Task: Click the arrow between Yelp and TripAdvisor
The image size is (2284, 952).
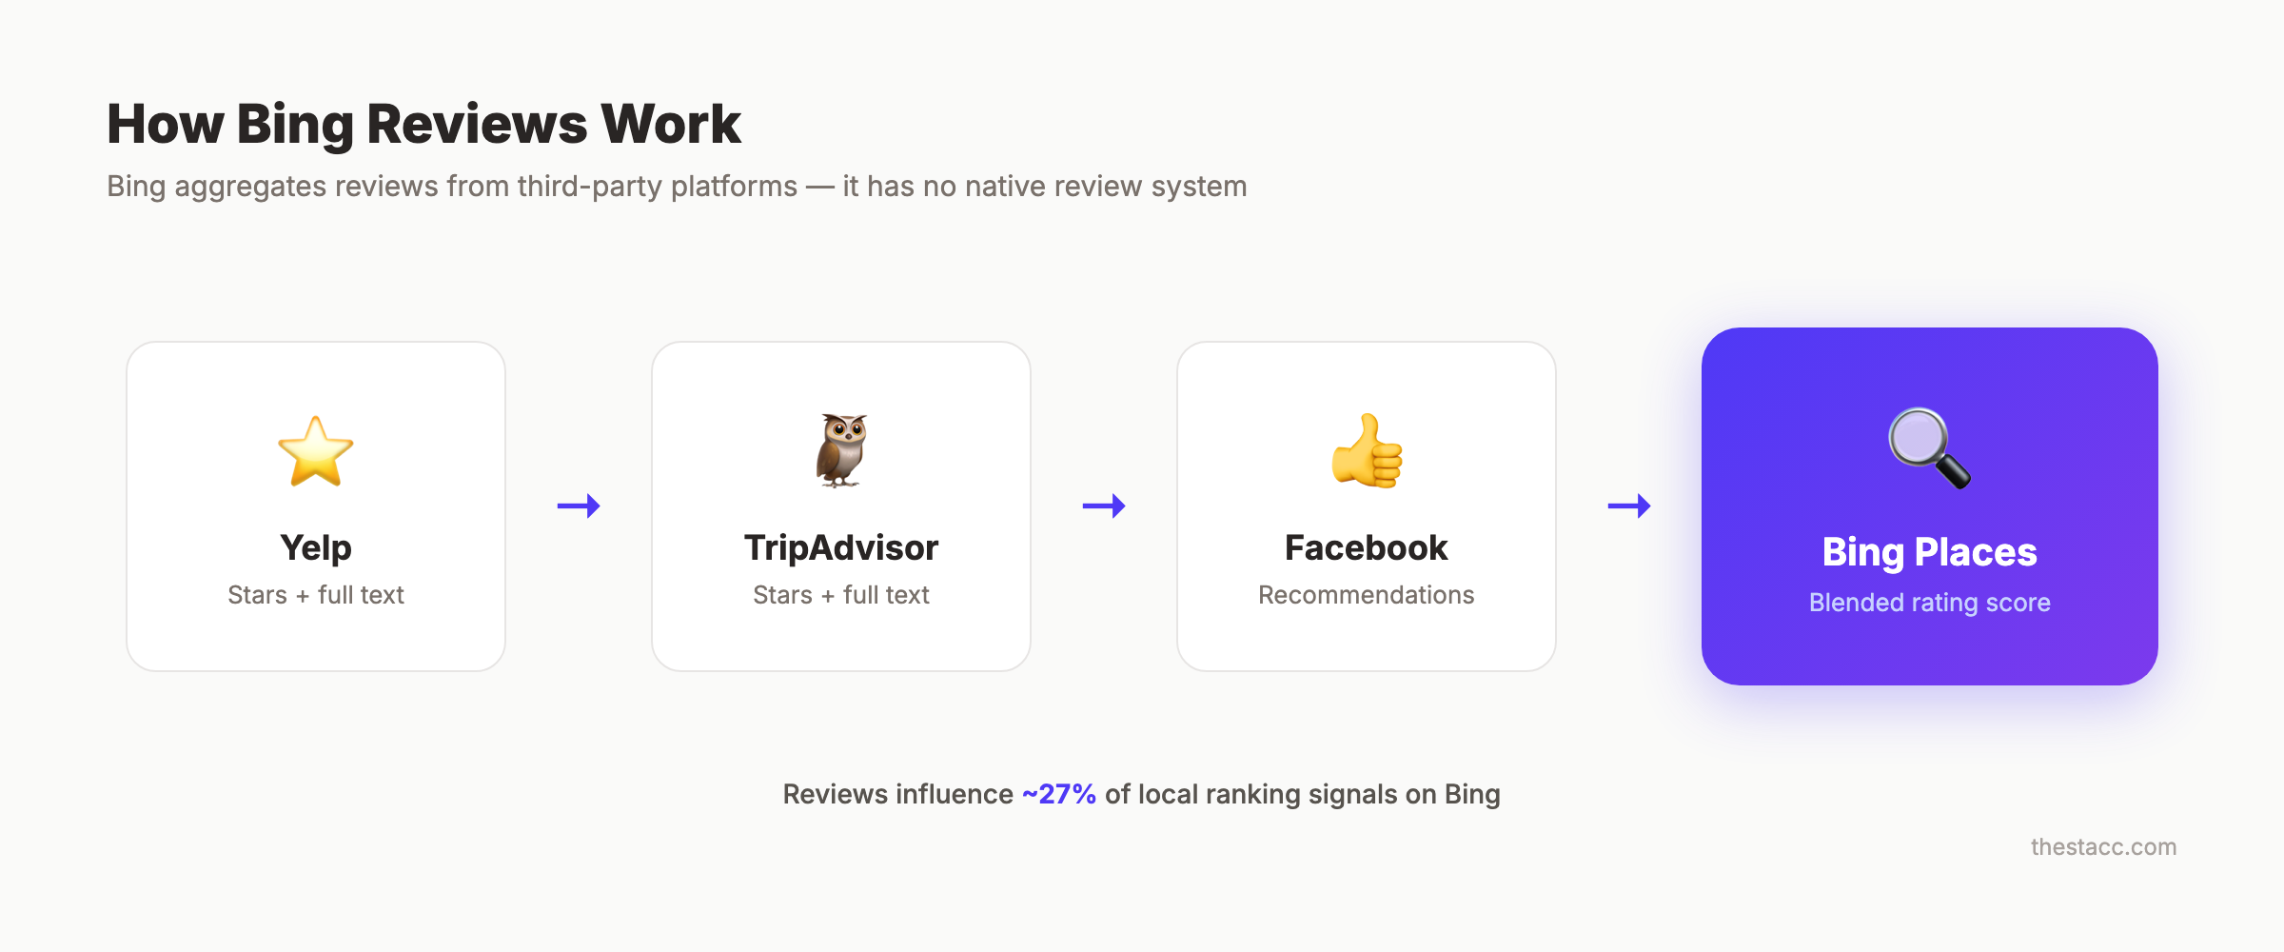Action: point(579,506)
